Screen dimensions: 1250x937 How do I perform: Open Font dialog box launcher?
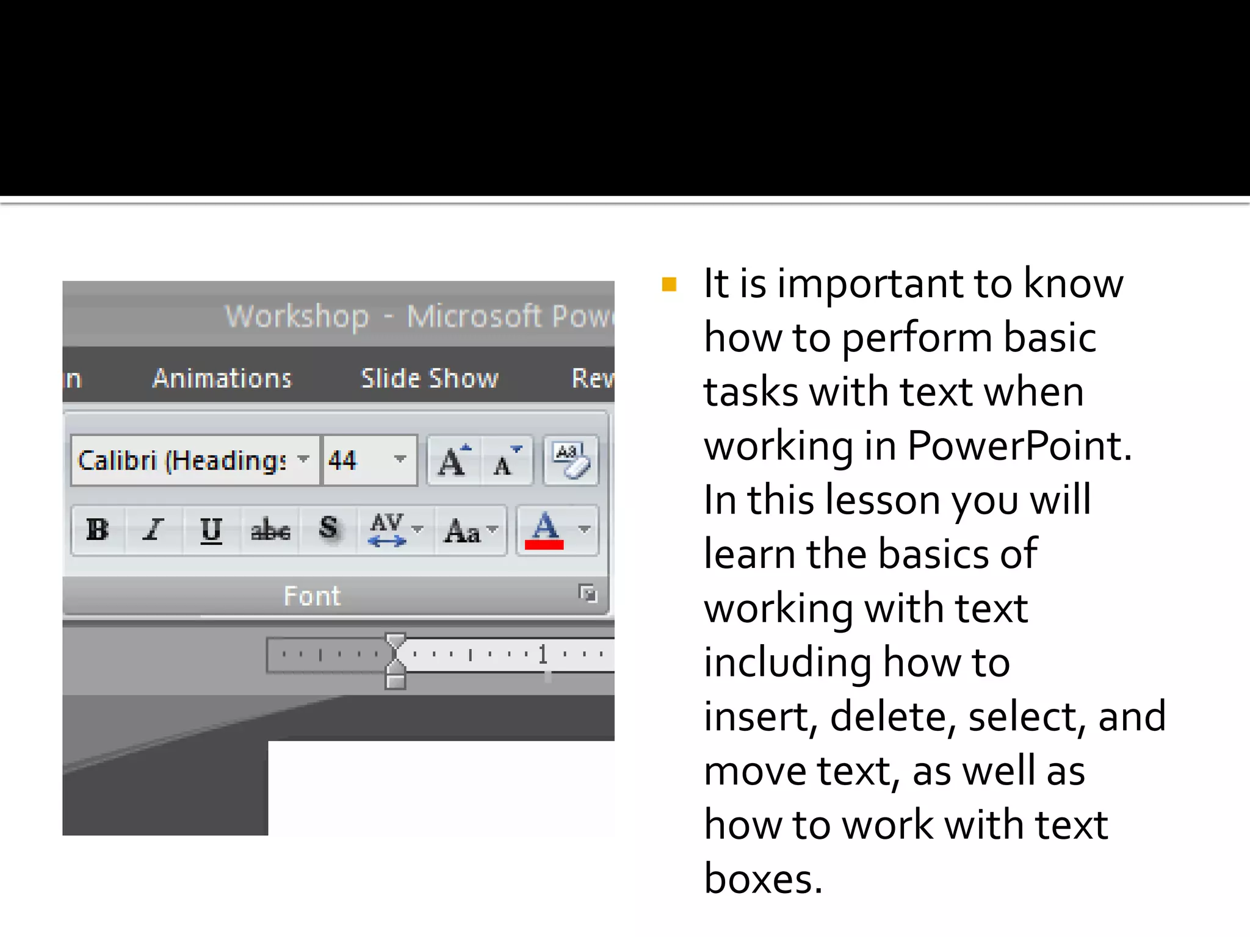(x=587, y=593)
